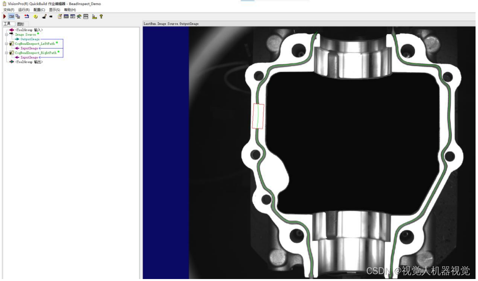This screenshot has width=478, height=281.
Task: Toggle the run continuously toolbar icon
Action: [x=11, y=17]
